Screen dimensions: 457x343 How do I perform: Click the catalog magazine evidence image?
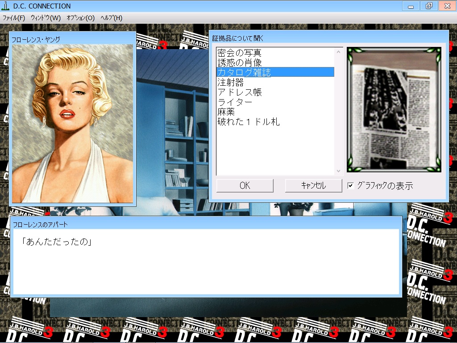click(394, 110)
